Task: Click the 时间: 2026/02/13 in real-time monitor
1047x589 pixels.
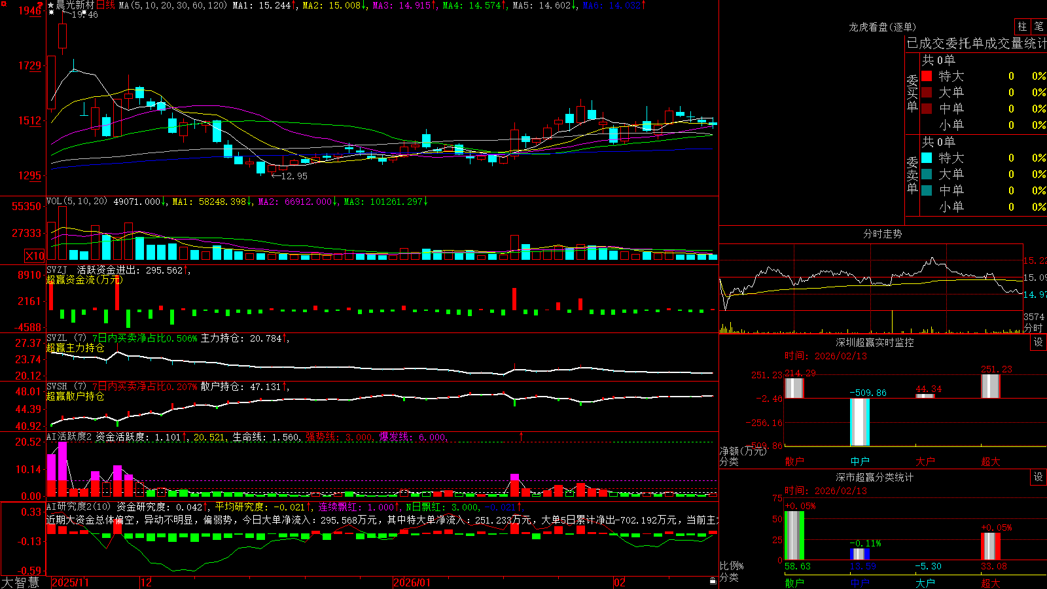Action: (826, 356)
